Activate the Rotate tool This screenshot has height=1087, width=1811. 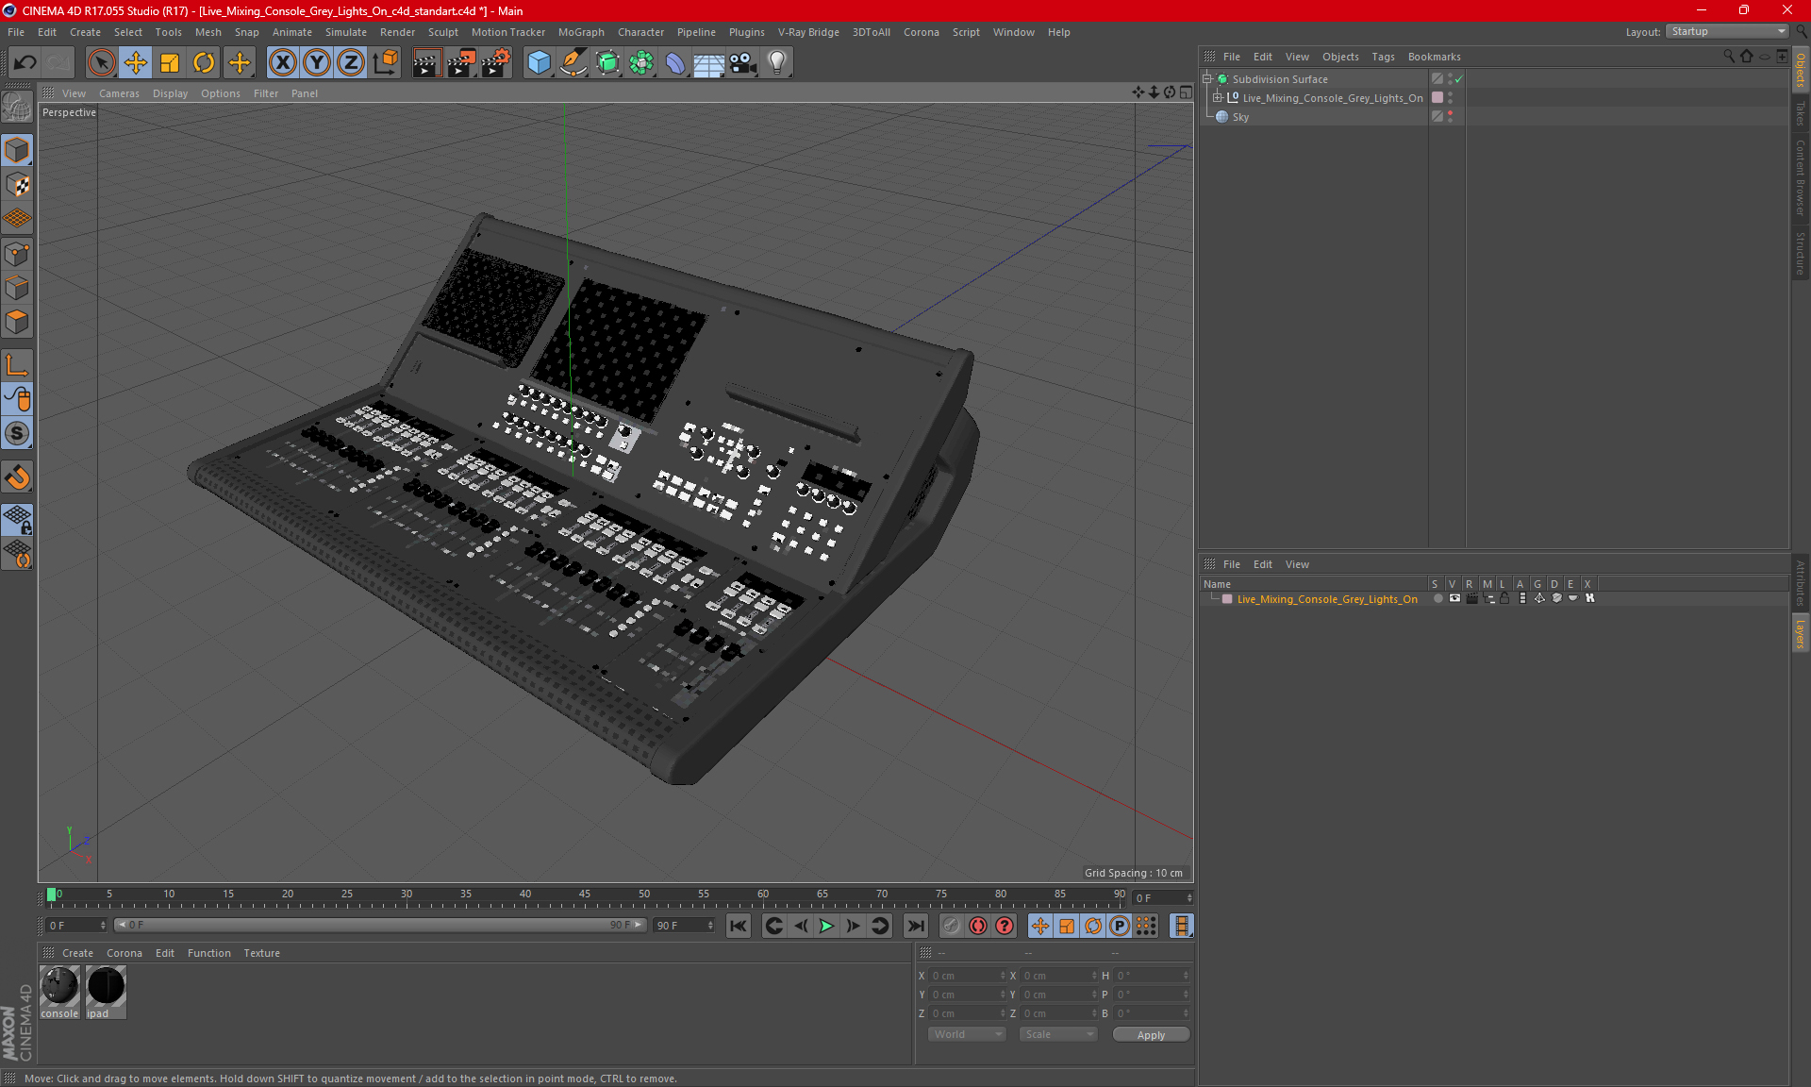click(204, 62)
